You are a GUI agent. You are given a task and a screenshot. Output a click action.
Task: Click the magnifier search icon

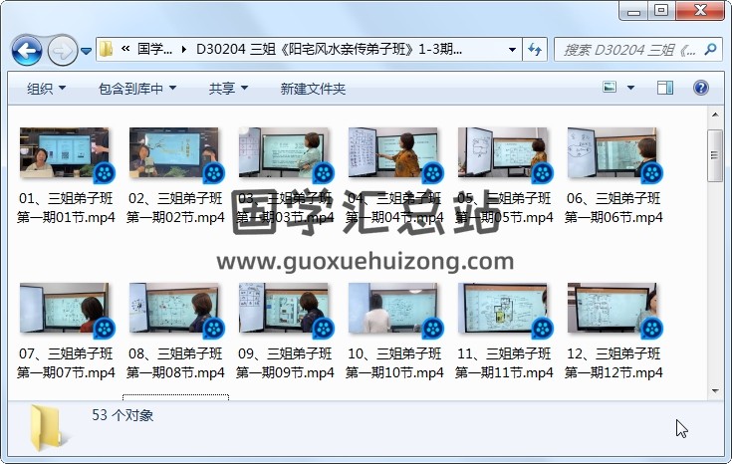pyautogui.click(x=710, y=49)
